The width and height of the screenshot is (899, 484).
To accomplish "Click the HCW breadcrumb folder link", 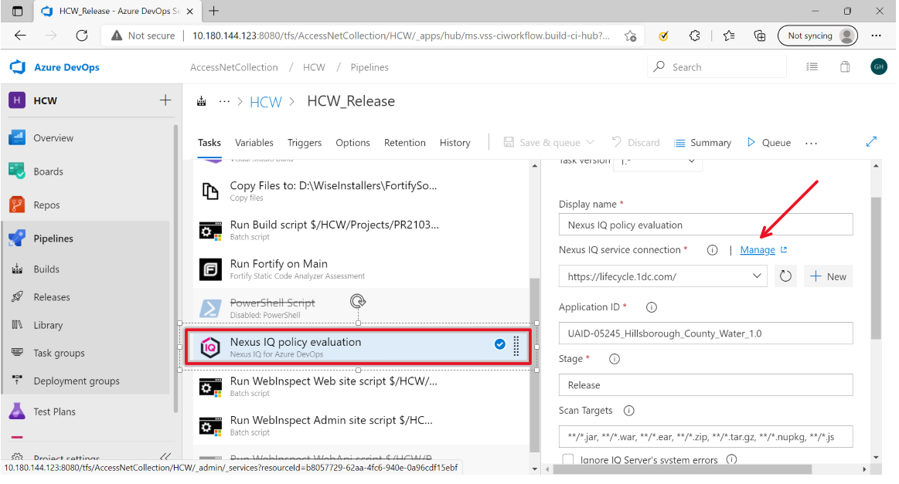I will pos(265,102).
